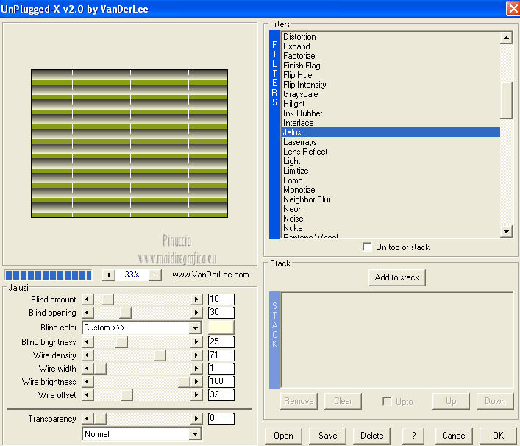The image size is (520, 446).
Task: Click the Save preset button
Action: pyautogui.click(x=327, y=436)
